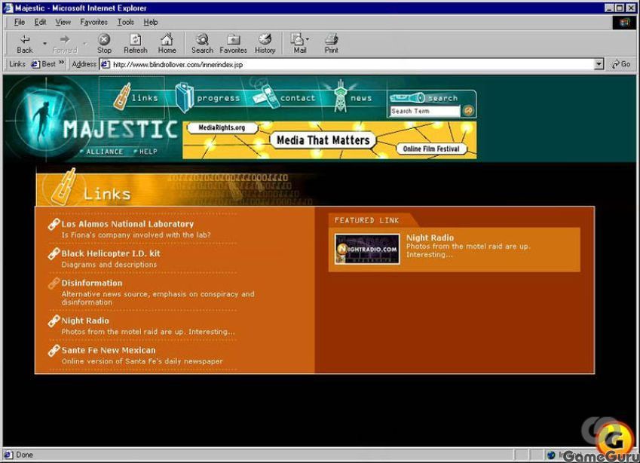
Task: Open the Search pane in the toolbar
Action: (x=202, y=44)
